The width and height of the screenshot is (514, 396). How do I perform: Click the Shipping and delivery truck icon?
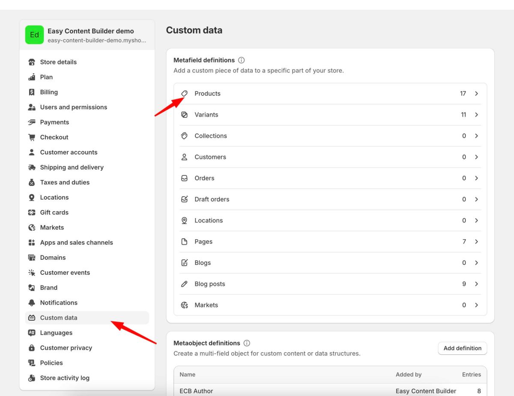coord(32,168)
